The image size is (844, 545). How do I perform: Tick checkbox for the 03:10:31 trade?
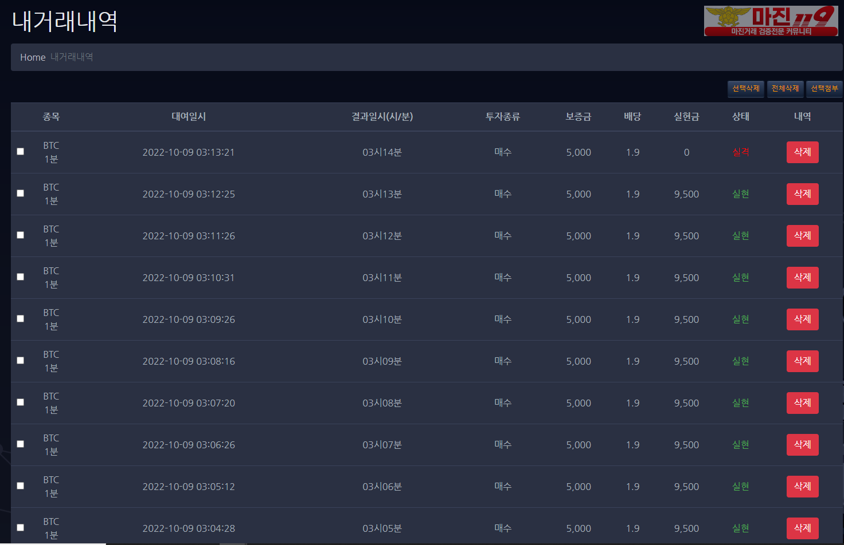click(21, 277)
